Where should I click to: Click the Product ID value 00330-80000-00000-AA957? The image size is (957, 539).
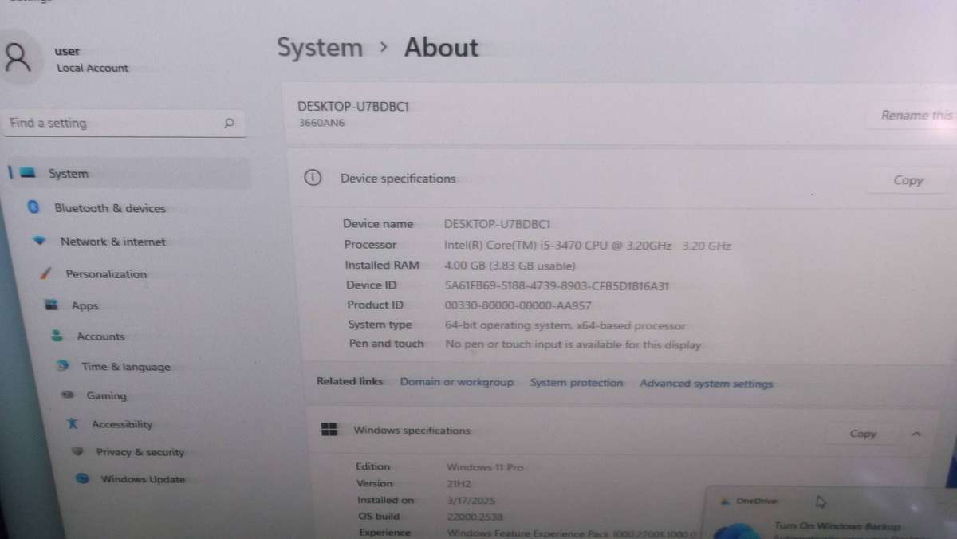click(518, 305)
